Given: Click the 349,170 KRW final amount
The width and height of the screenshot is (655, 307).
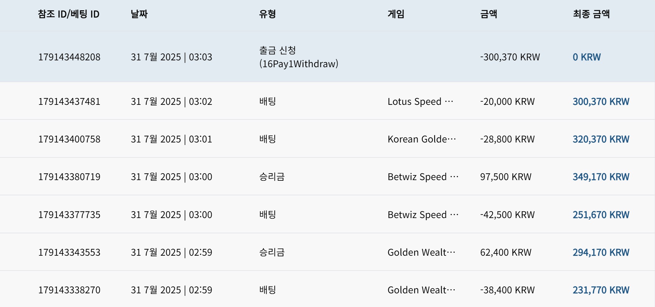Looking at the screenshot, I should 601,177.
